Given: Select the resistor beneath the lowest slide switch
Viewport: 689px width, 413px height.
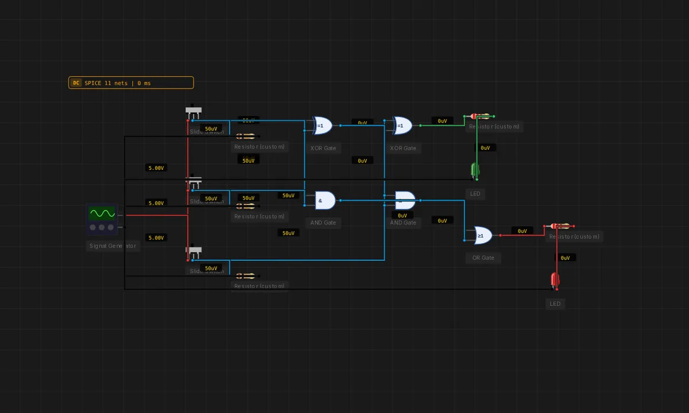Looking at the screenshot, I should 246,276.
